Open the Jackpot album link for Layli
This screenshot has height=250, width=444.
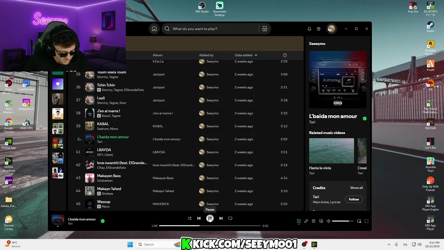159,100
